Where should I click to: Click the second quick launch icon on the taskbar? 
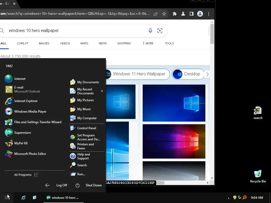click(x=35, y=197)
